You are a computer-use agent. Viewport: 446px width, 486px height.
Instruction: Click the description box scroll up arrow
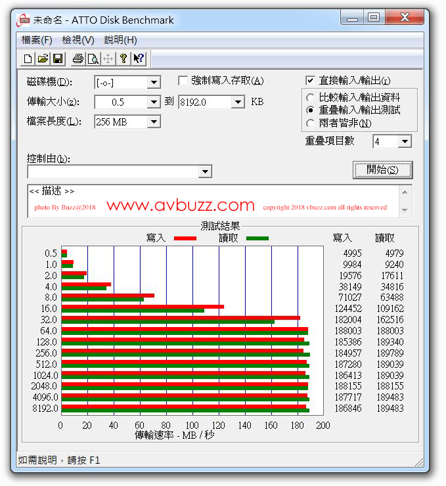tap(405, 192)
